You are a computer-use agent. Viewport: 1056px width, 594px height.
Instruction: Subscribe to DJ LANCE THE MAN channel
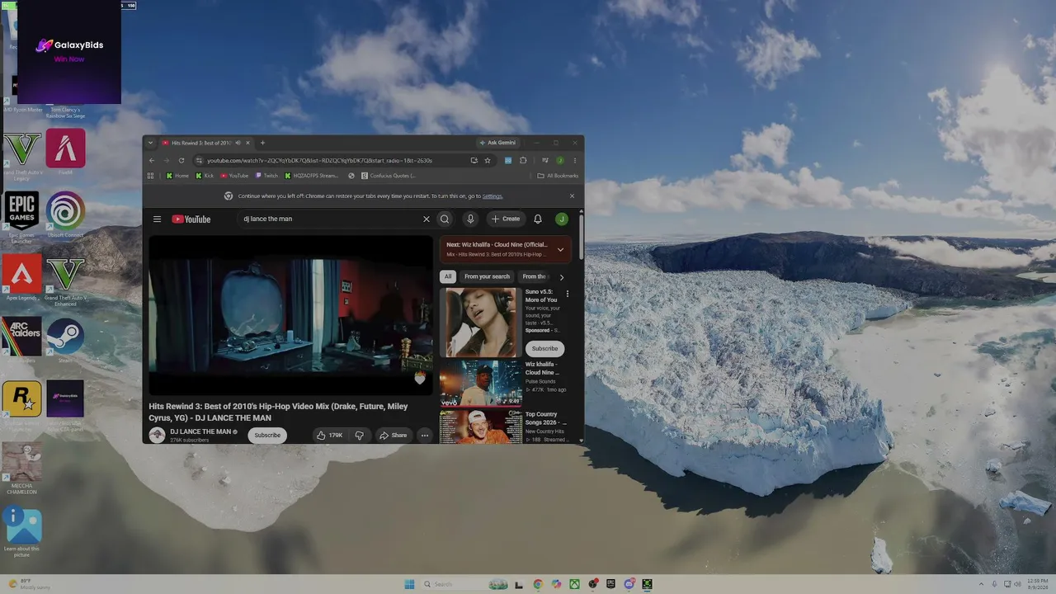pos(267,435)
